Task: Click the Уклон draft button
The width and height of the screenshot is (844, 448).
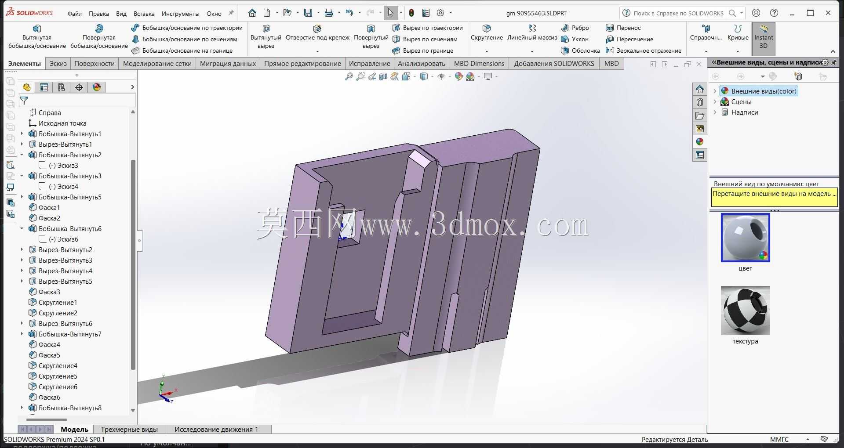Action: 575,39
